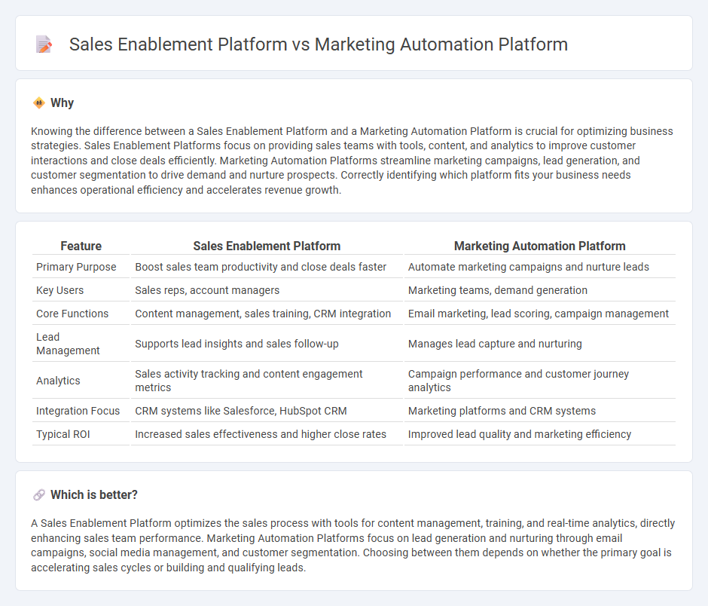The width and height of the screenshot is (708, 606).
Task: Select the 'Lead Management' row label
Action: [68, 344]
